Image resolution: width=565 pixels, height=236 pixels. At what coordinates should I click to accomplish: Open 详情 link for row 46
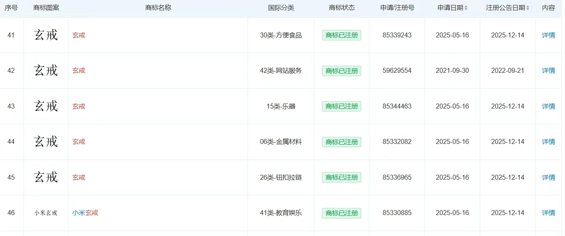(x=549, y=213)
